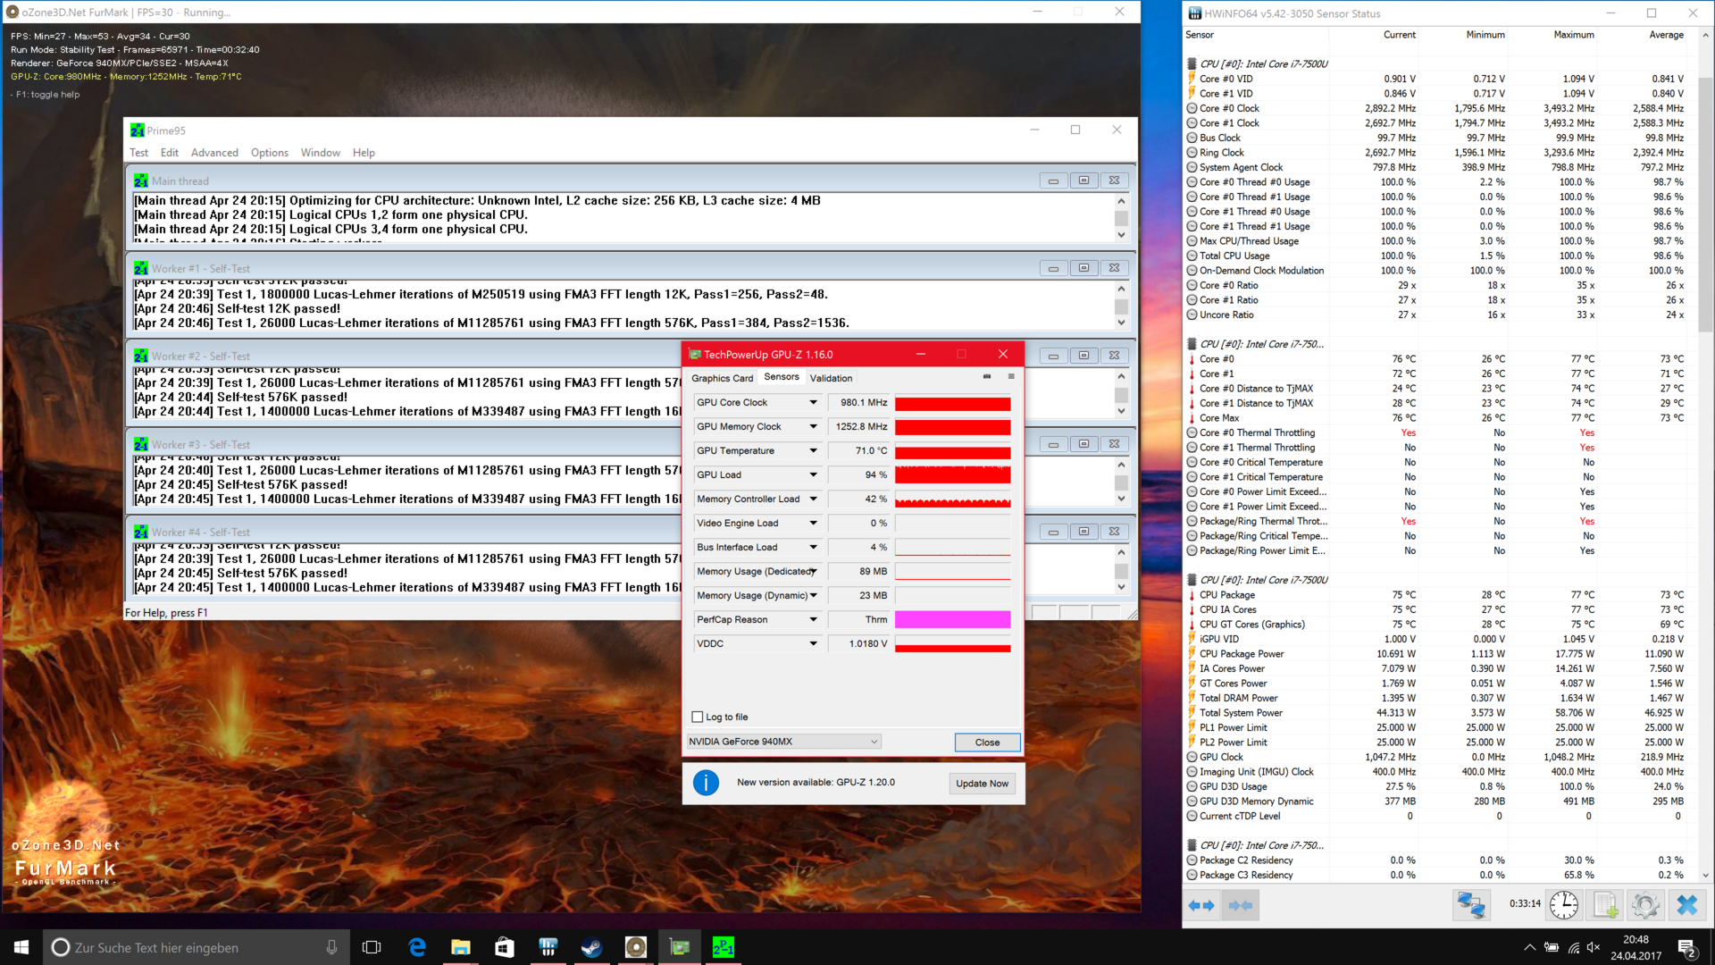This screenshot has height=965, width=1715.
Task: Click the Minimum column header in HWiNFO
Action: pos(1485,35)
